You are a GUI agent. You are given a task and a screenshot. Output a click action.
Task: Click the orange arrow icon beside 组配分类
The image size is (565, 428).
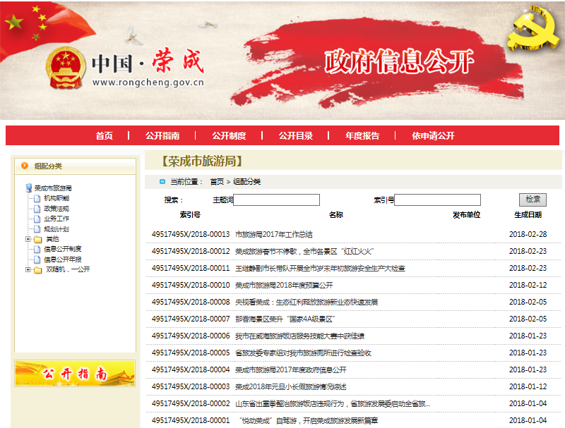(x=25, y=166)
